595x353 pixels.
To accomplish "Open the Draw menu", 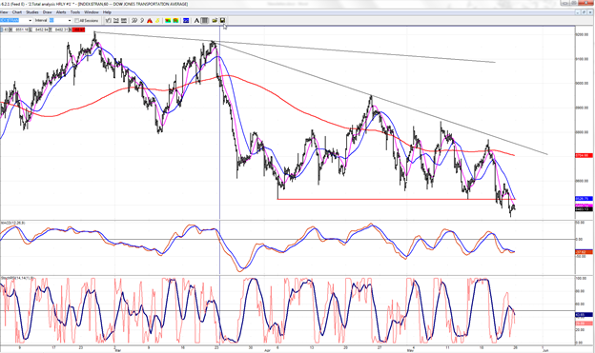I will tap(48, 12).
